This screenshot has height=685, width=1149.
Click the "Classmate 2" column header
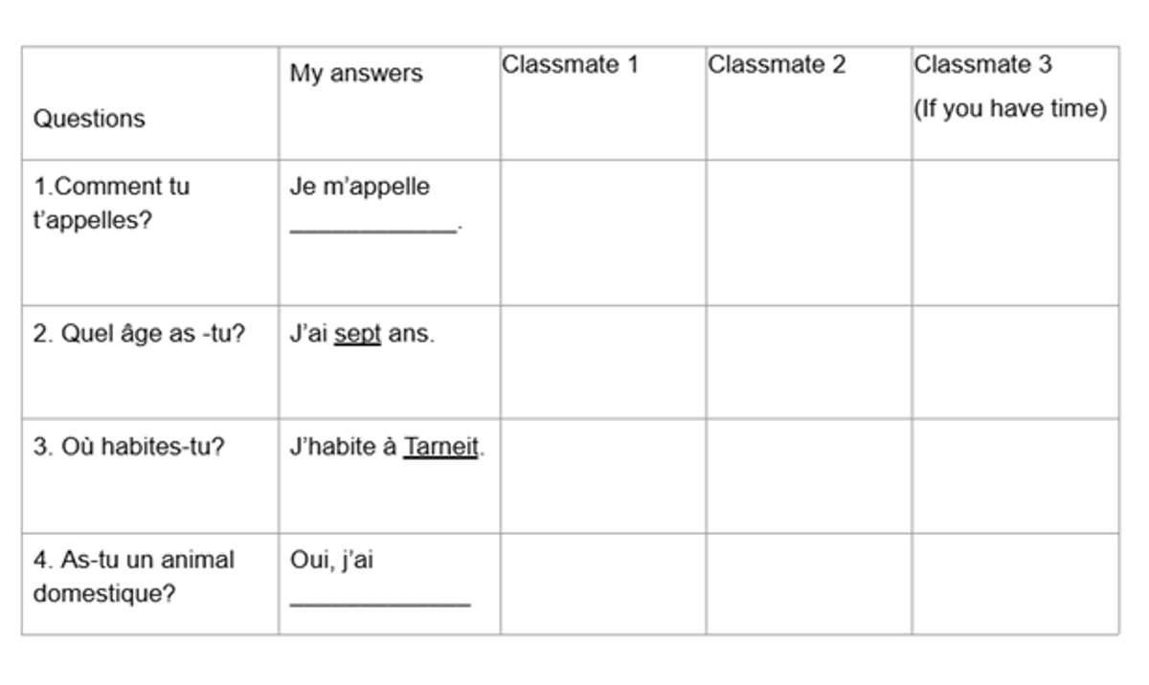(x=777, y=65)
